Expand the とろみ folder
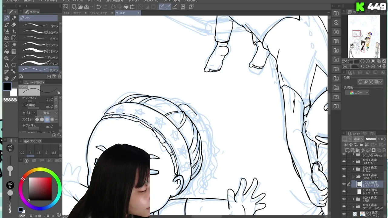Screen dimensions: 388x218 tap(353, 199)
